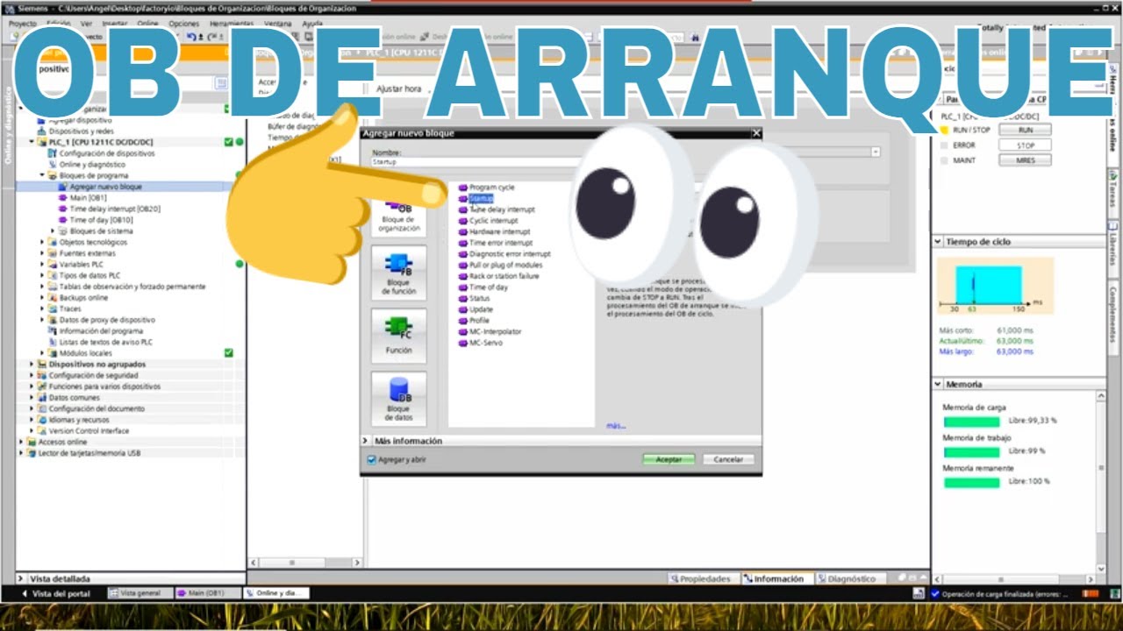
Task: Open Agregar nuevo bloque in project tree
Action: (105, 187)
